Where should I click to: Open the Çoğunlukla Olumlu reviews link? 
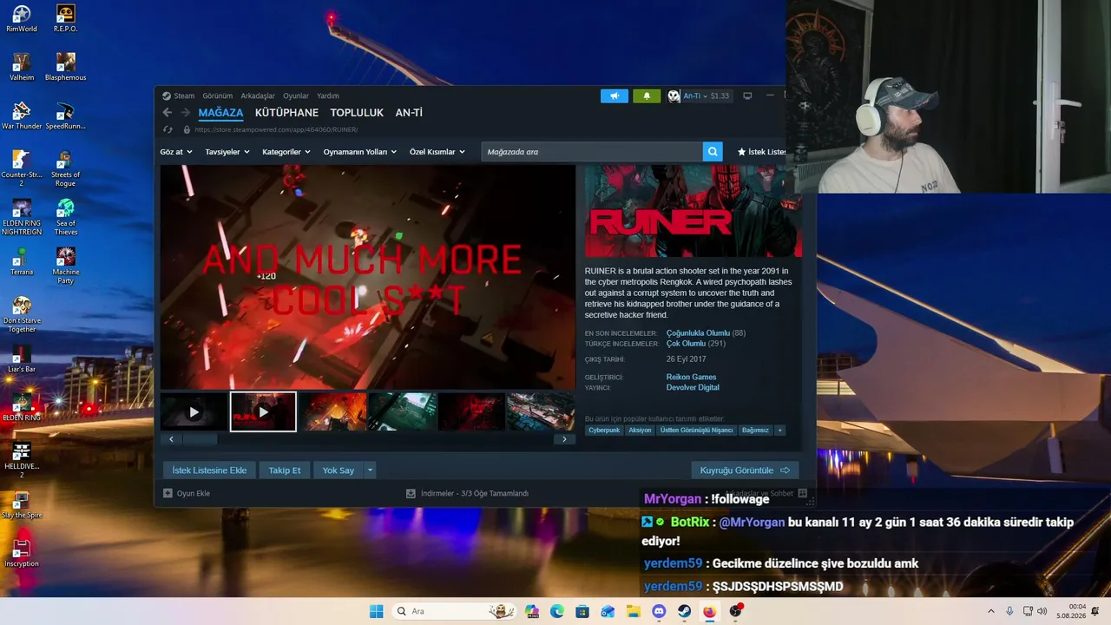tap(698, 333)
